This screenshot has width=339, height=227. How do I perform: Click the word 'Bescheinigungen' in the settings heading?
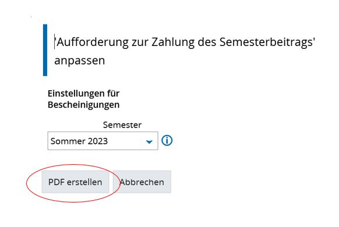click(x=84, y=105)
